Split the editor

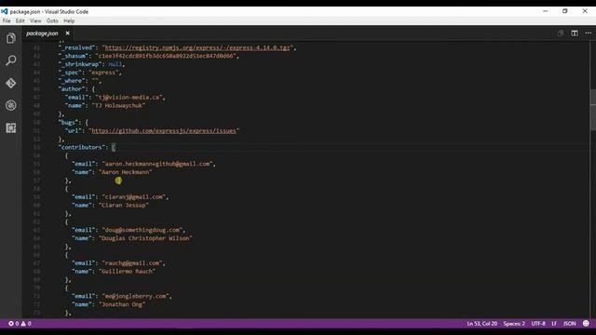(575, 33)
